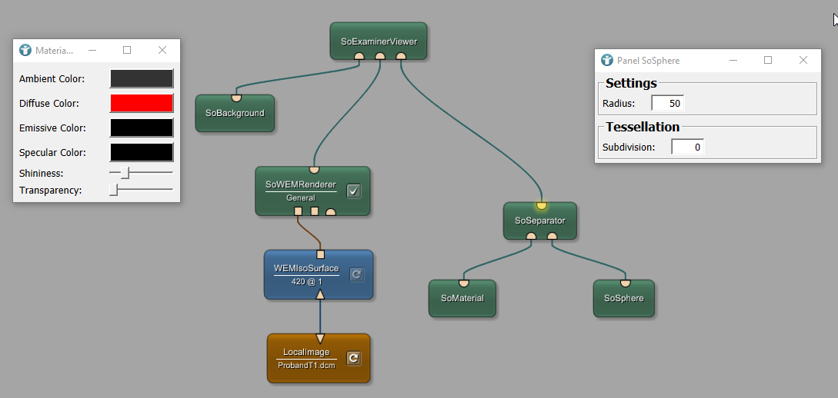This screenshot has height=398, width=838.
Task: Select the SoExaminerViewer node
Action: pos(379,40)
